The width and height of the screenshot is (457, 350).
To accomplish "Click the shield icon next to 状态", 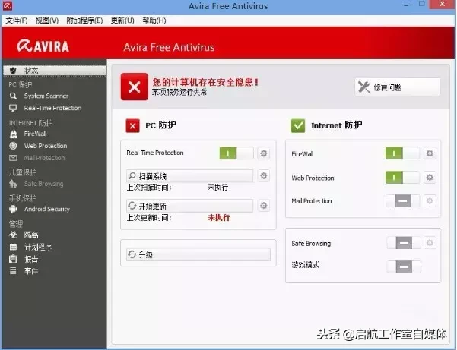I will pos(13,71).
